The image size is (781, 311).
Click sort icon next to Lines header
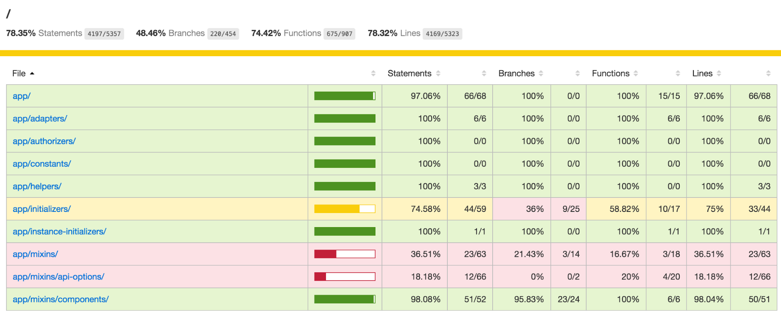click(719, 73)
